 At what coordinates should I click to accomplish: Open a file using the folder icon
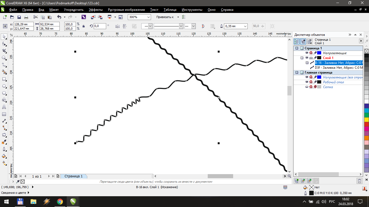(12, 17)
